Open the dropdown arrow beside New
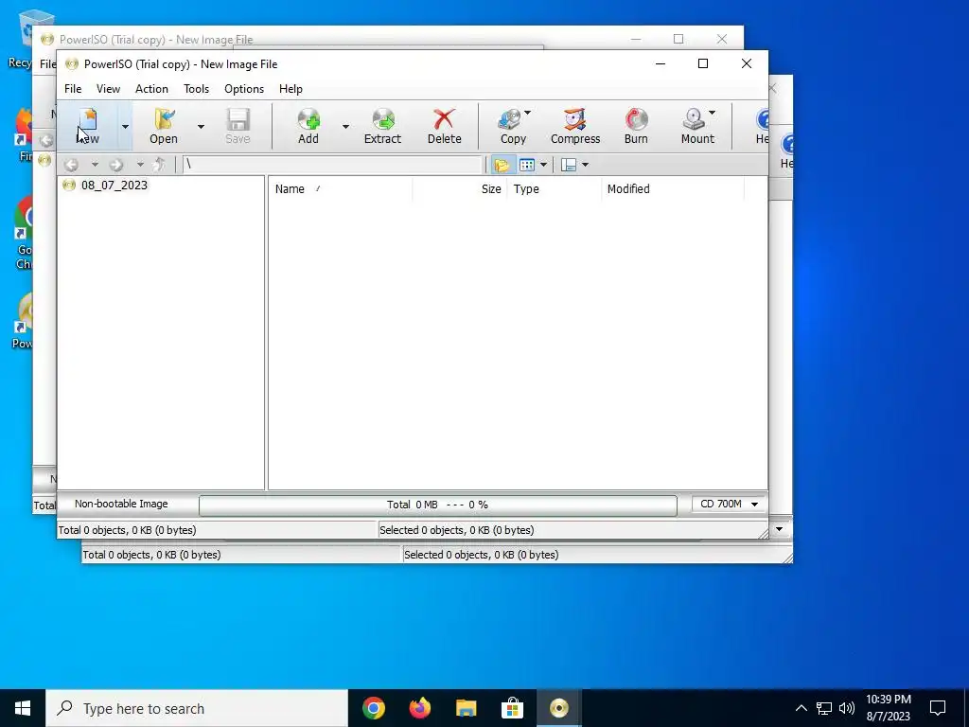The height and width of the screenshot is (727, 969). click(125, 126)
